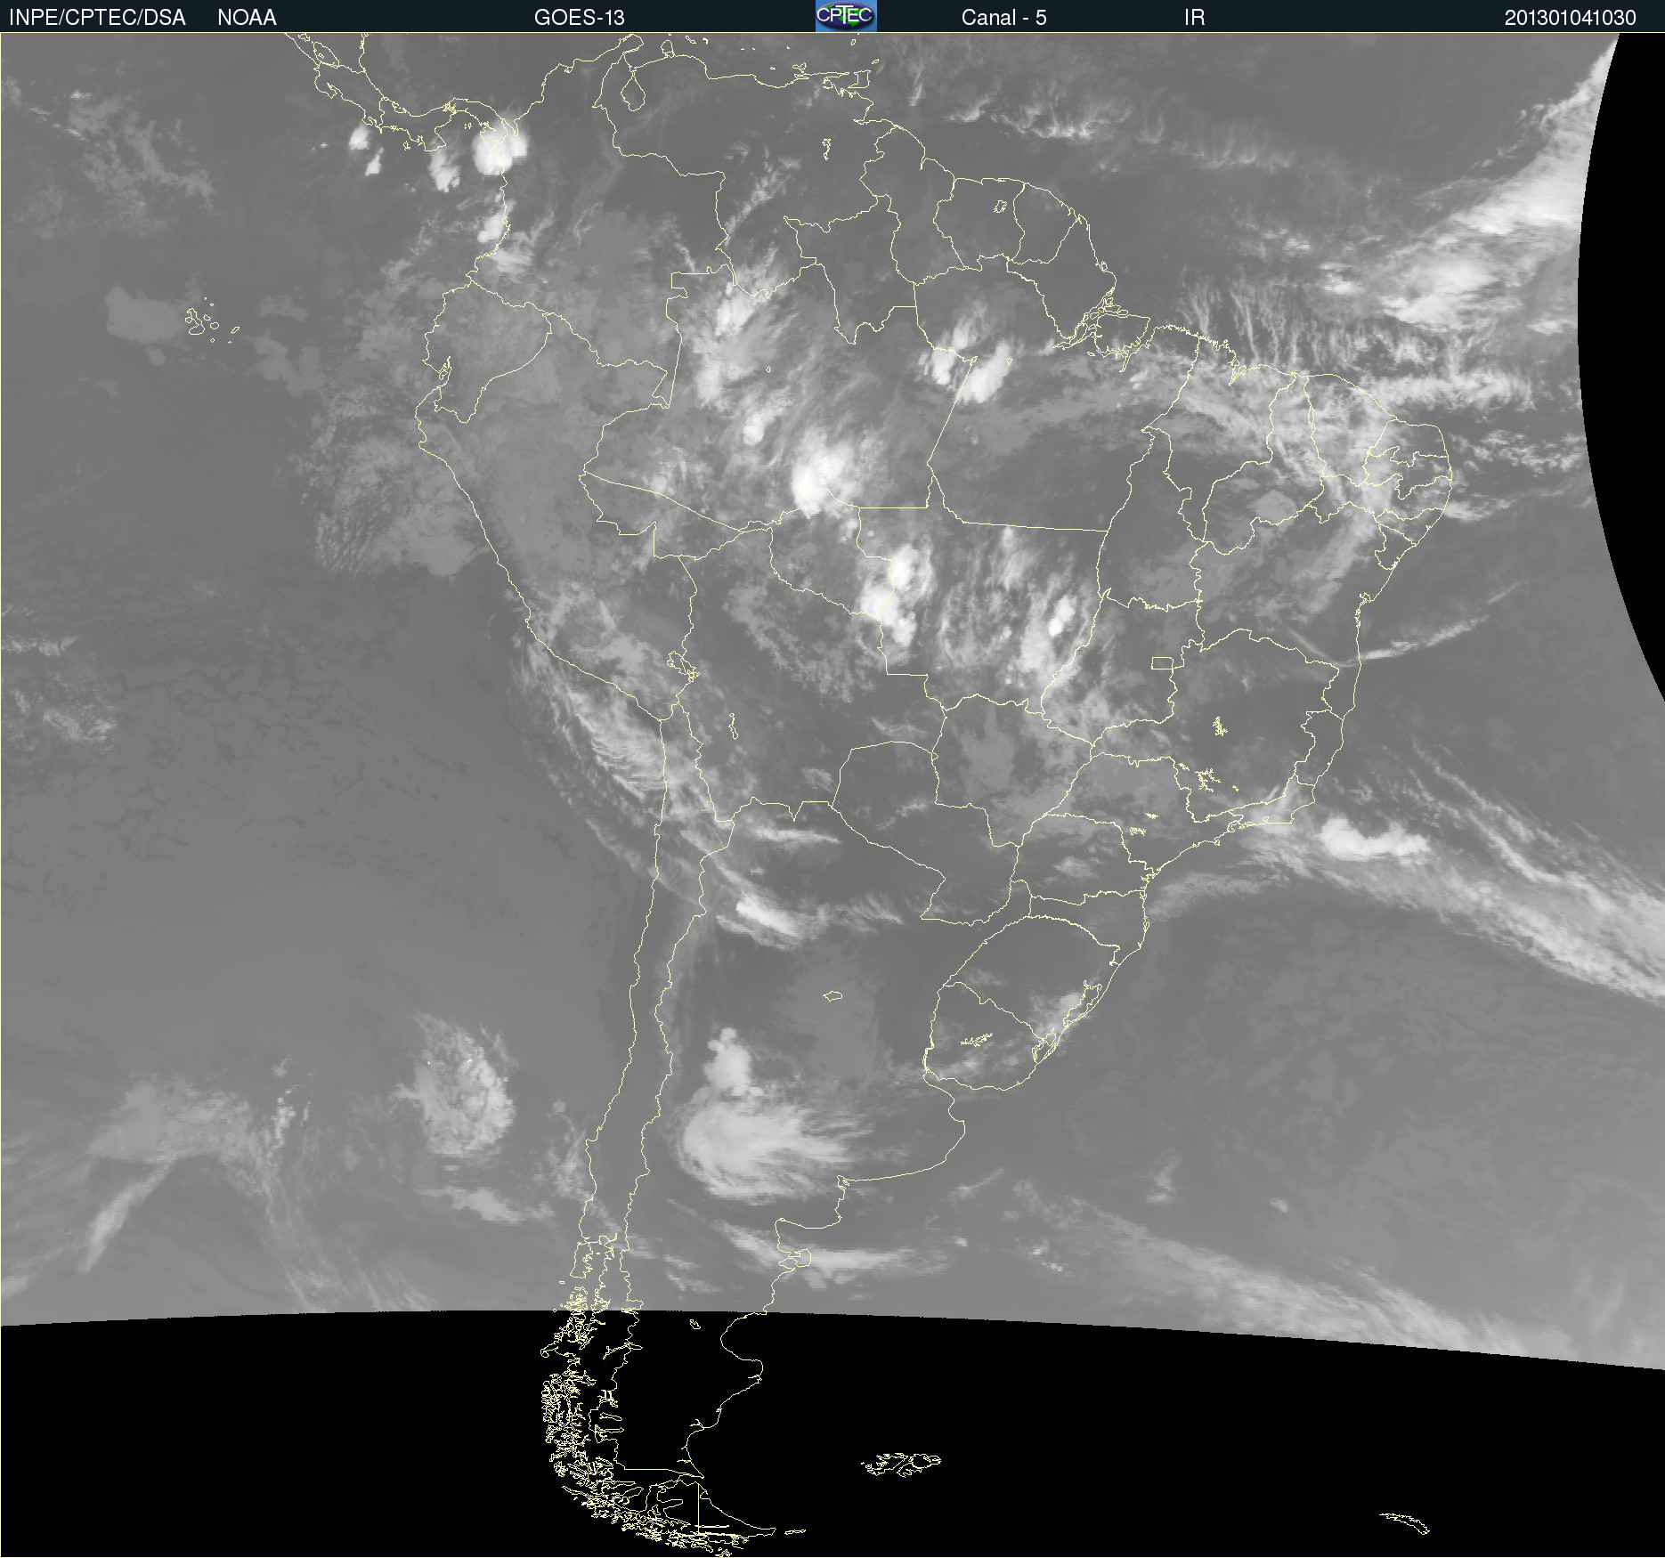This screenshot has height=1558, width=1665.
Task: Click the IR channel label
Action: tap(1194, 18)
